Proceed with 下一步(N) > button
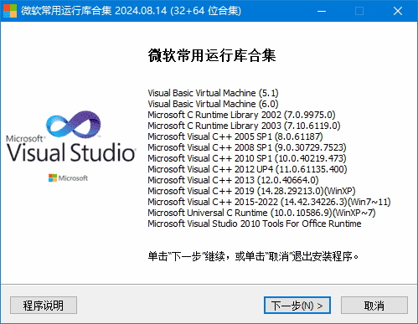Screen dimensions: 418x324 [x=297, y=305]
